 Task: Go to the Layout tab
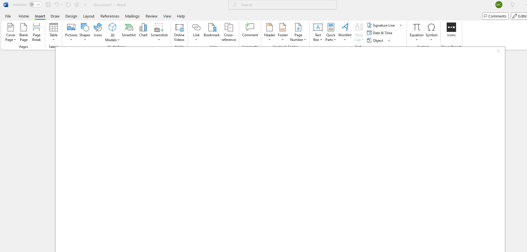89,16
